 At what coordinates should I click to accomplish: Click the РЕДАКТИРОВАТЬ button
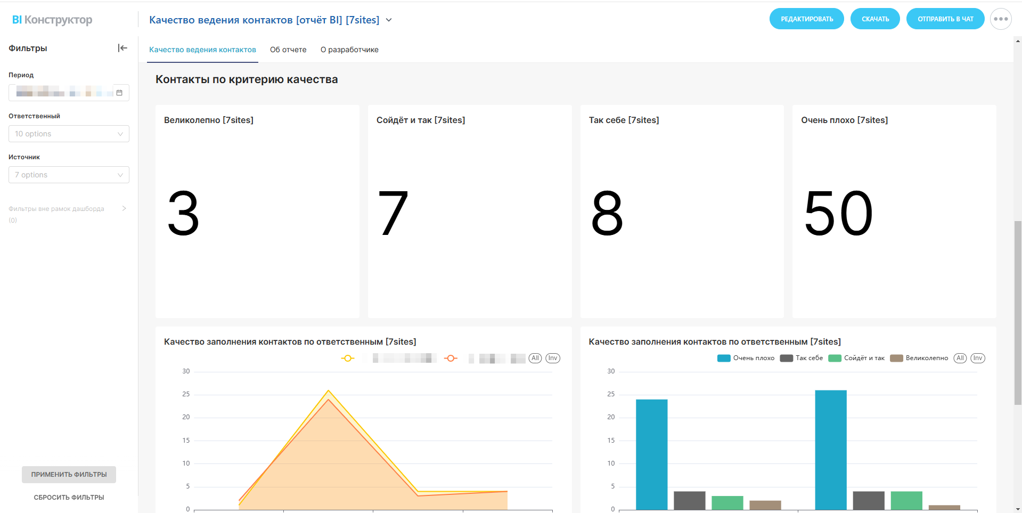pos(806,19)
